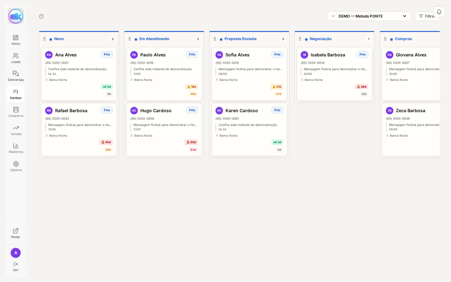Click the Proposta Enviada column title
The height and width of the screenshot is (282, 451).
pos(241,39)
